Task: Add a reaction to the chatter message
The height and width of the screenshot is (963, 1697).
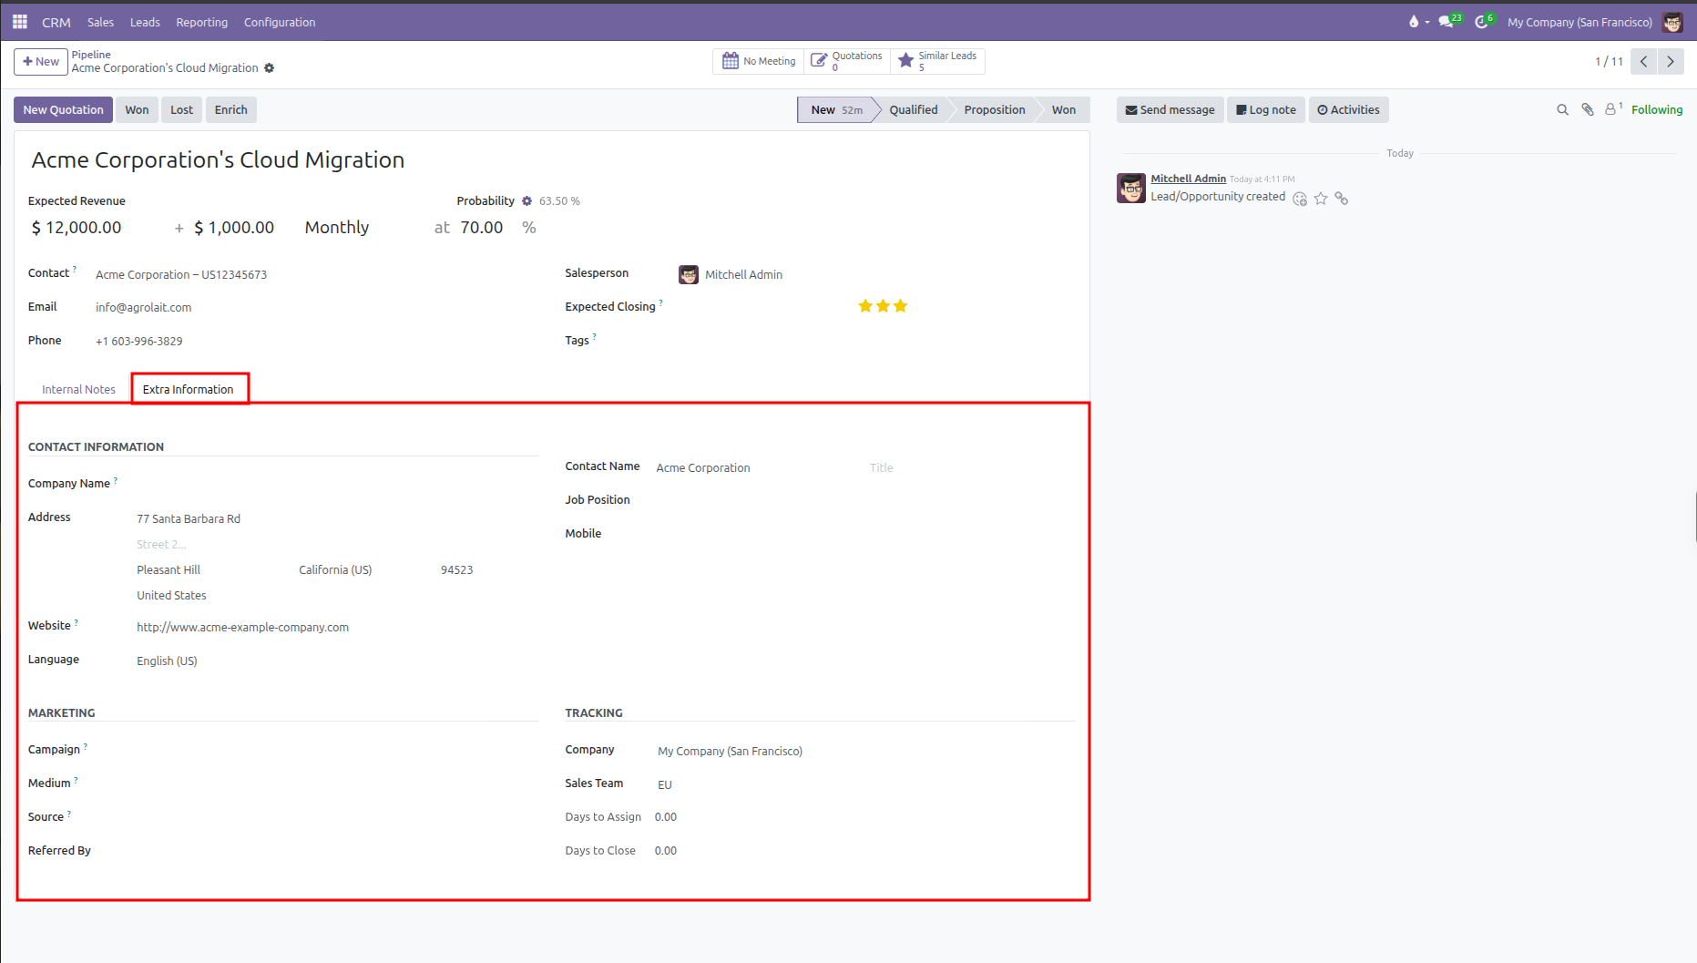Action: tap(1300, 199)
